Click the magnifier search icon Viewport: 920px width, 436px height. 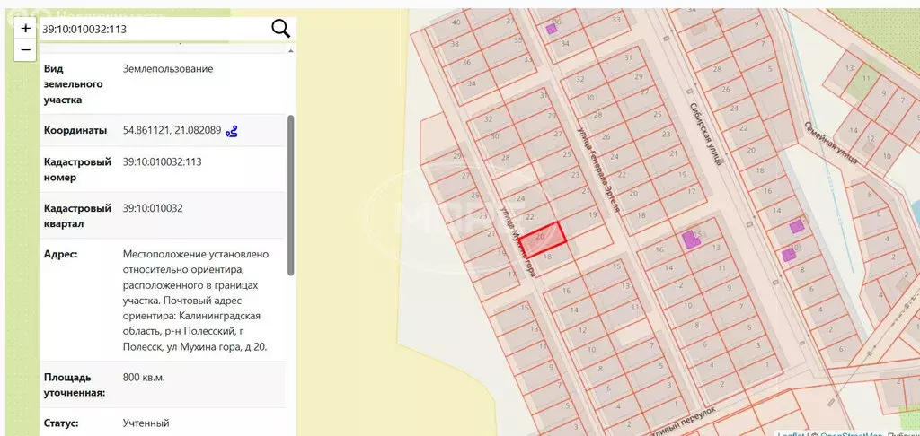[281, 28]
